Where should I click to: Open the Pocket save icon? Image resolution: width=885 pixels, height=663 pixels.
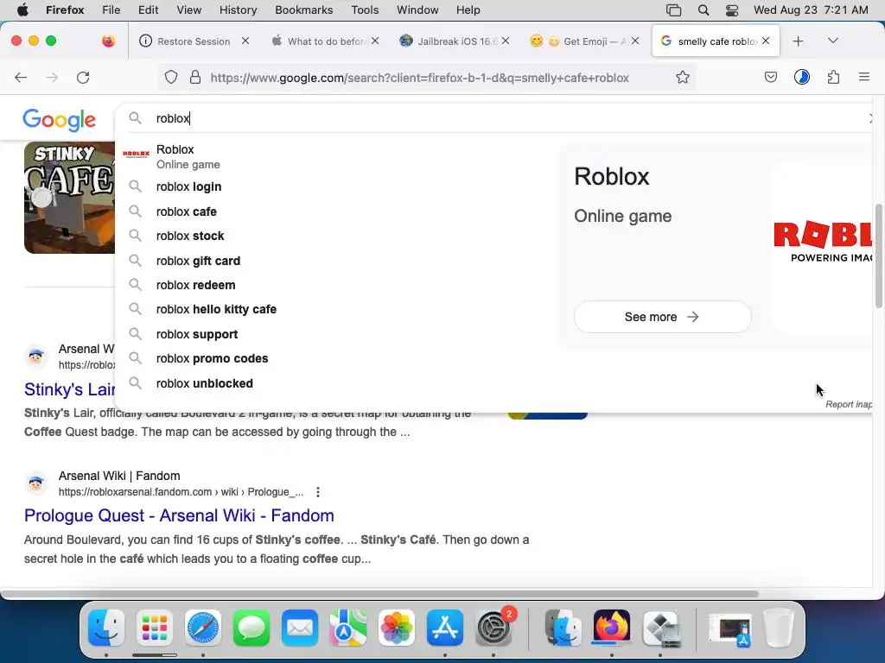tap(770, 77)
